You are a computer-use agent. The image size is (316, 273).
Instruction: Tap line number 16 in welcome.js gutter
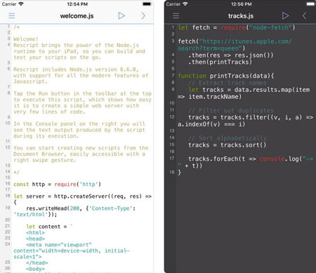tap(8, 183)
